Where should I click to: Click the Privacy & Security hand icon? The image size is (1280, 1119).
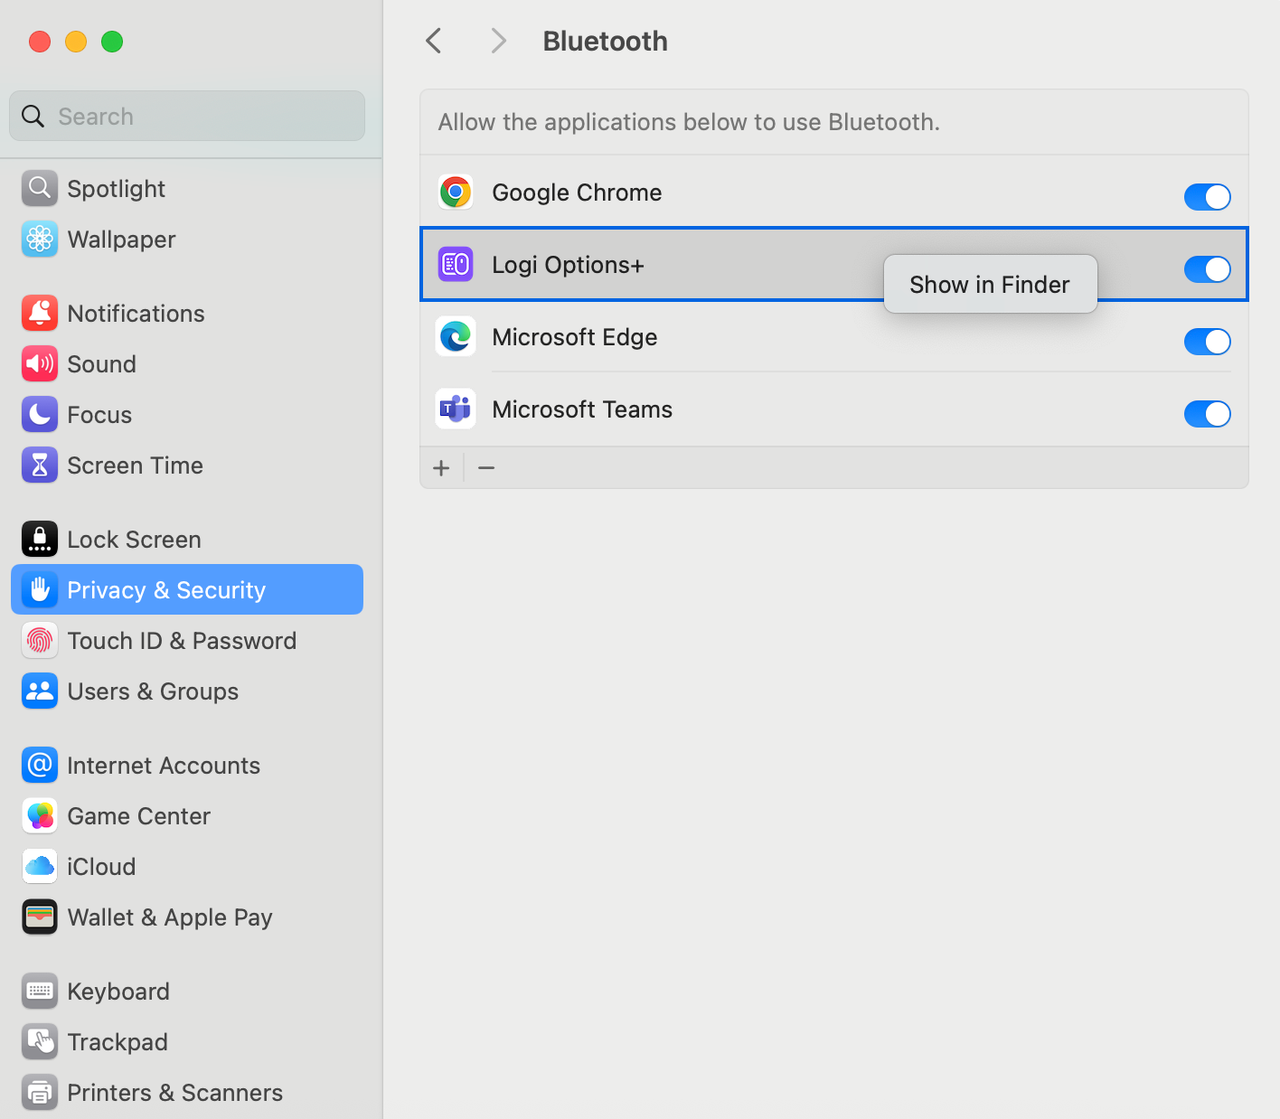tap(40, 589)
